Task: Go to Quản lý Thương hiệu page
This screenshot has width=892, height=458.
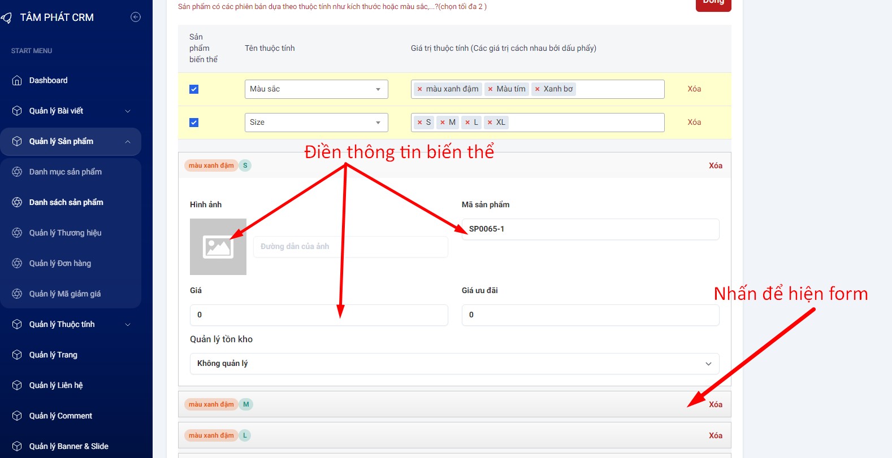Action: coord(66,233)
